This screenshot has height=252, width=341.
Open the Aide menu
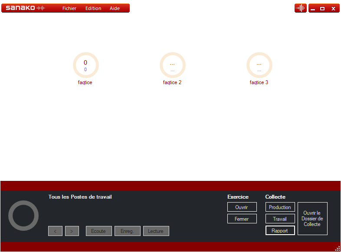[x=115, y=8]
